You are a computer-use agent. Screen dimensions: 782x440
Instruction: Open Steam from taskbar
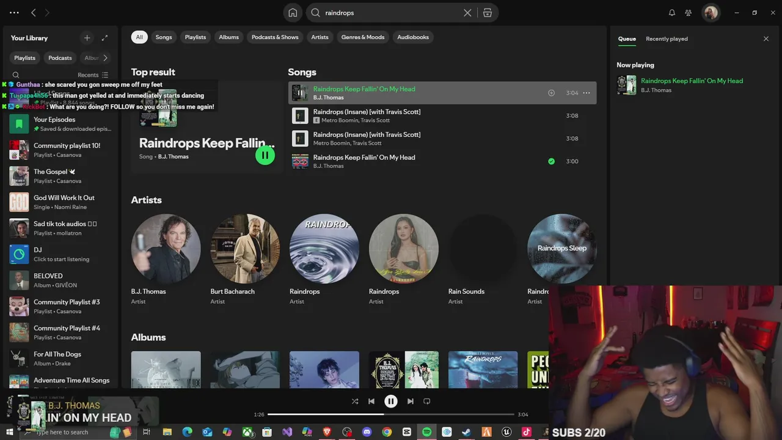466,432
